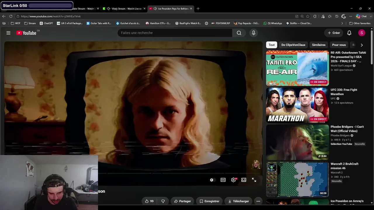Screen dimensions: 374x210
Task: Switch to the Vitaly Stream tab
Action: tap(124, 9)
